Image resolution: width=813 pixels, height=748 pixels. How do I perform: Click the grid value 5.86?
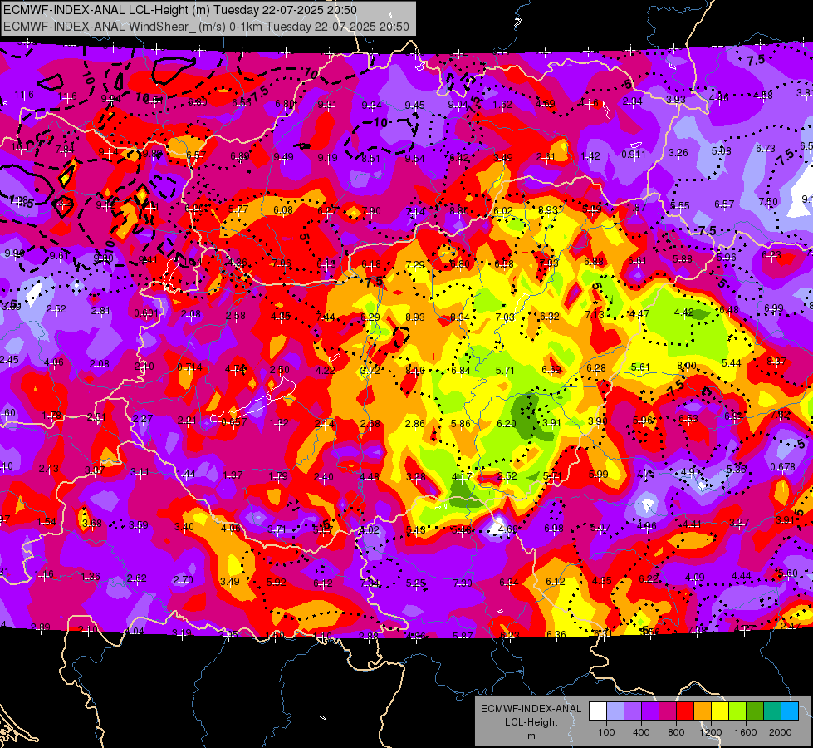coord(460,424)
